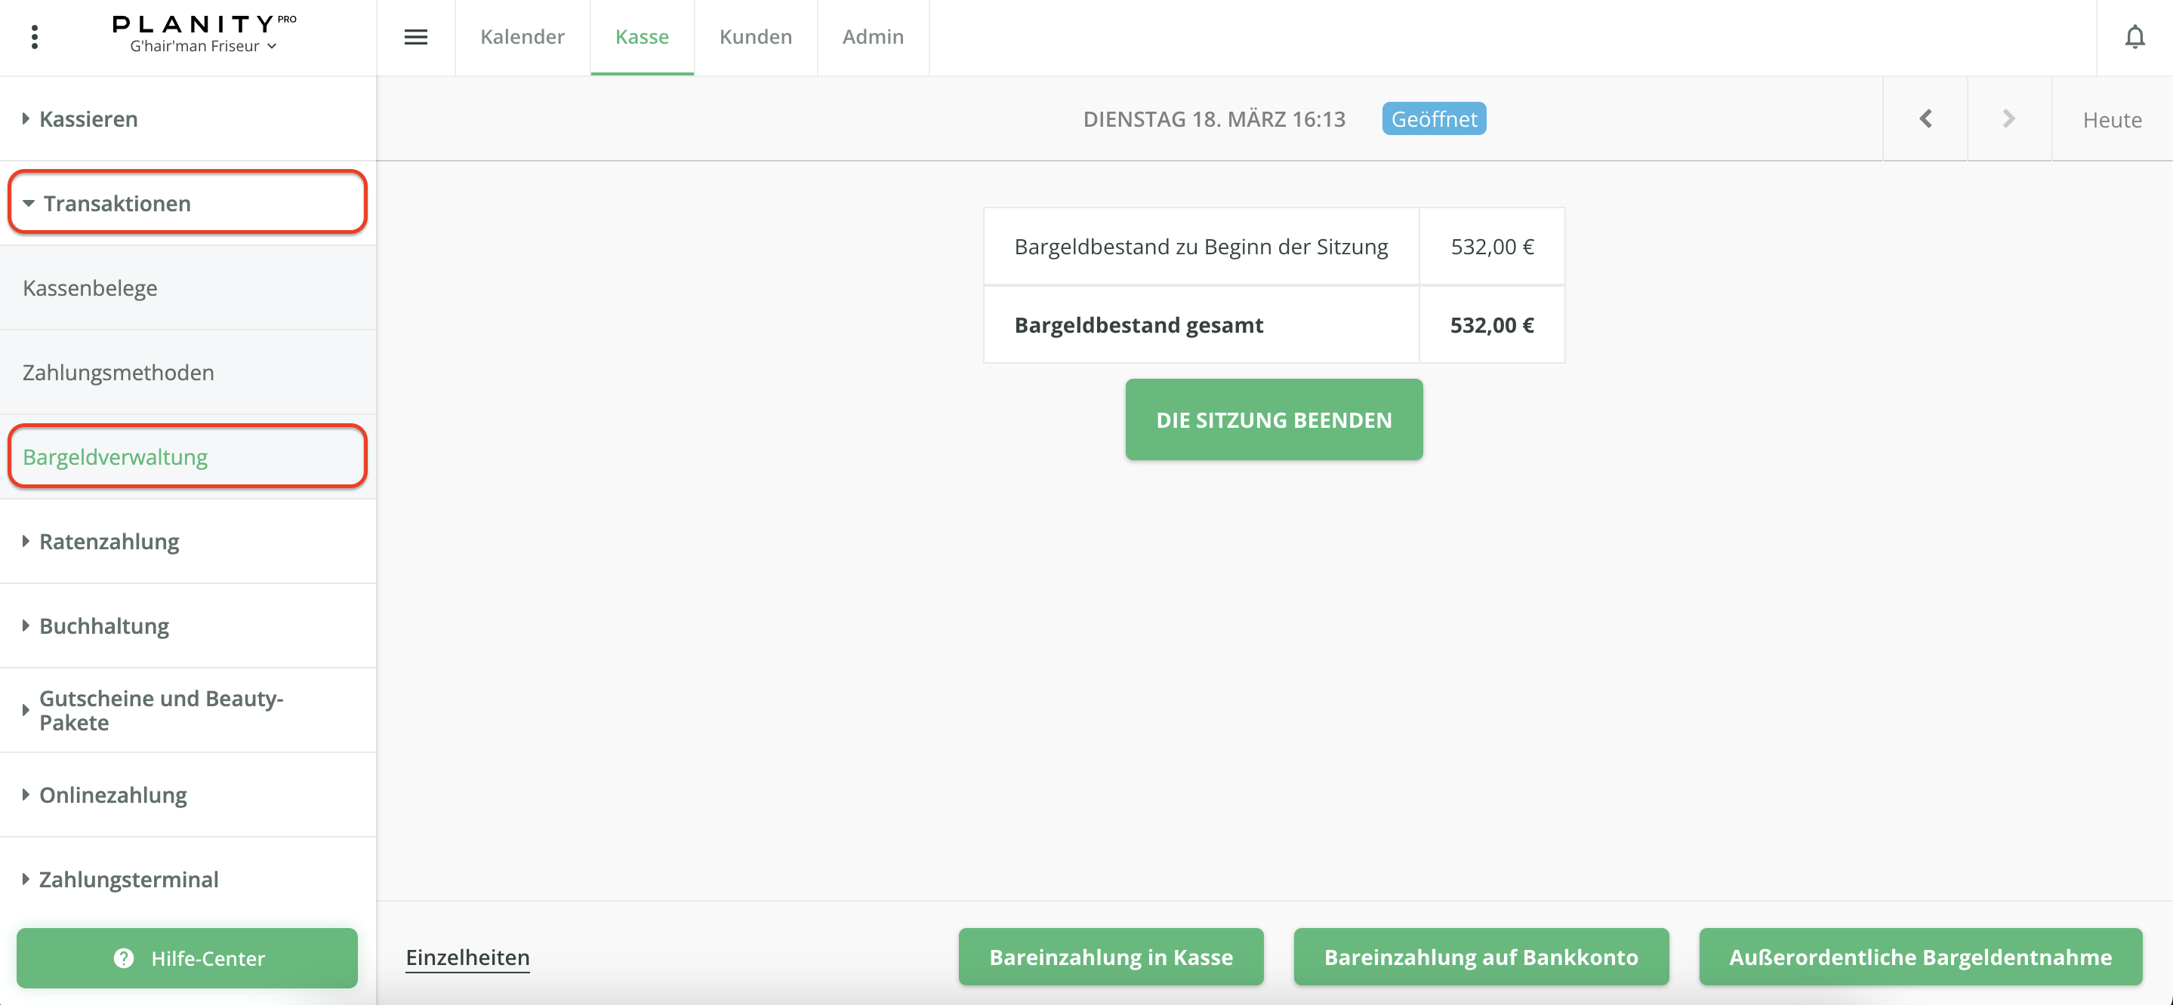
Task: Open the three-dot options menu
Action: click(x=35, y=37)
